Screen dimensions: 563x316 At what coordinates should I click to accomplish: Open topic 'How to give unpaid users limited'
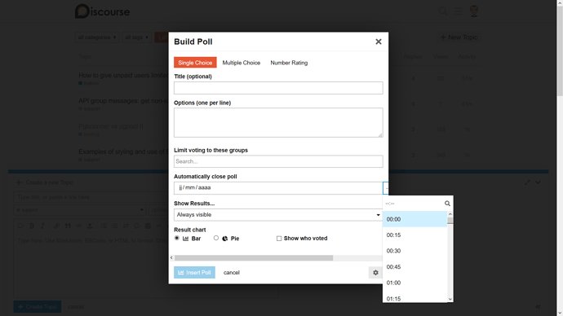pos(123,75)
